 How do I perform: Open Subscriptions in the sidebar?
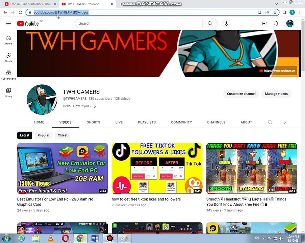pyautogui.click(x=8, y=75)
